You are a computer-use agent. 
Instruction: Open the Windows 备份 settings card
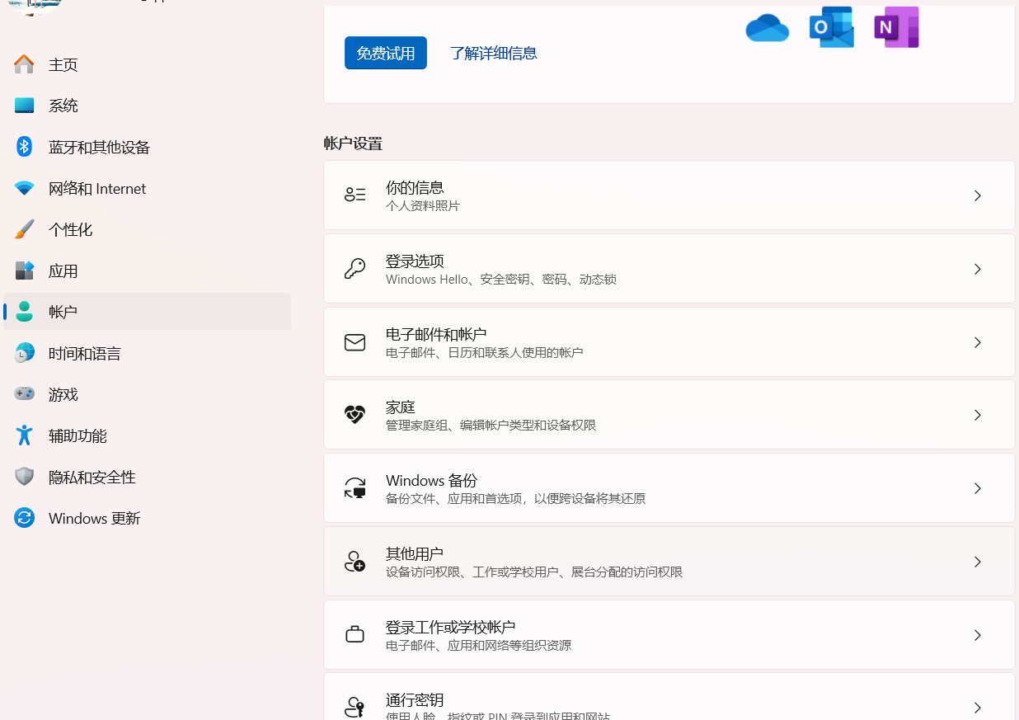(669, 488)
